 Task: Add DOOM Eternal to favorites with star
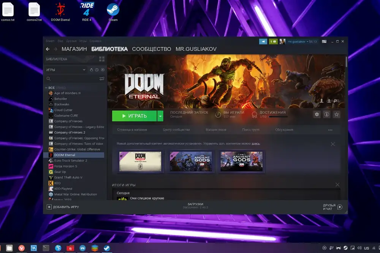click(x=336, y=115)
